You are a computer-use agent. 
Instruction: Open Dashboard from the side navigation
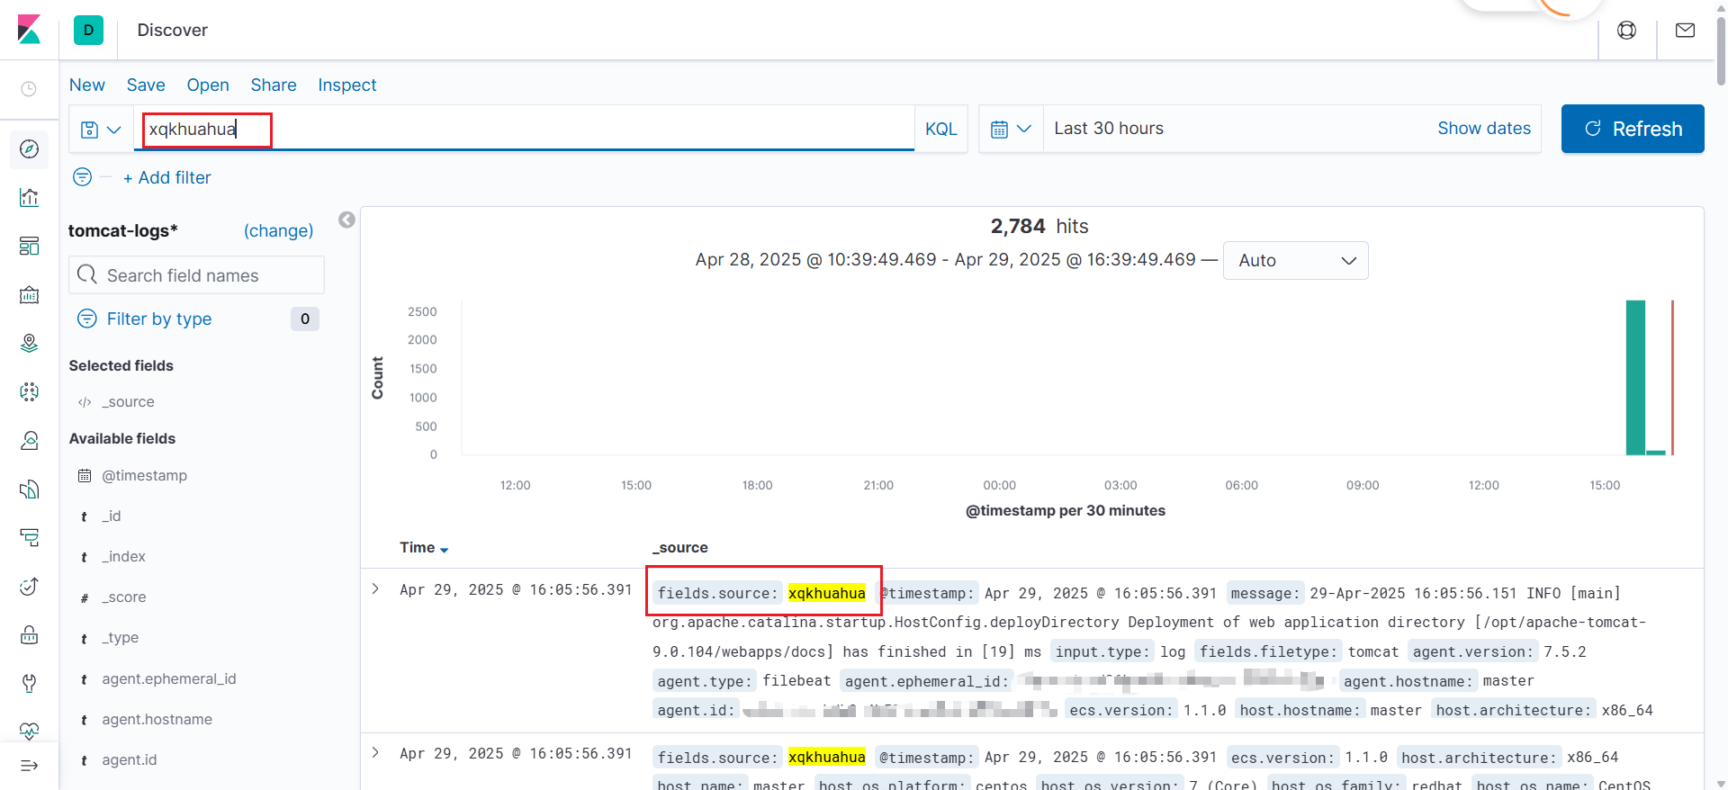pos(29,246)
